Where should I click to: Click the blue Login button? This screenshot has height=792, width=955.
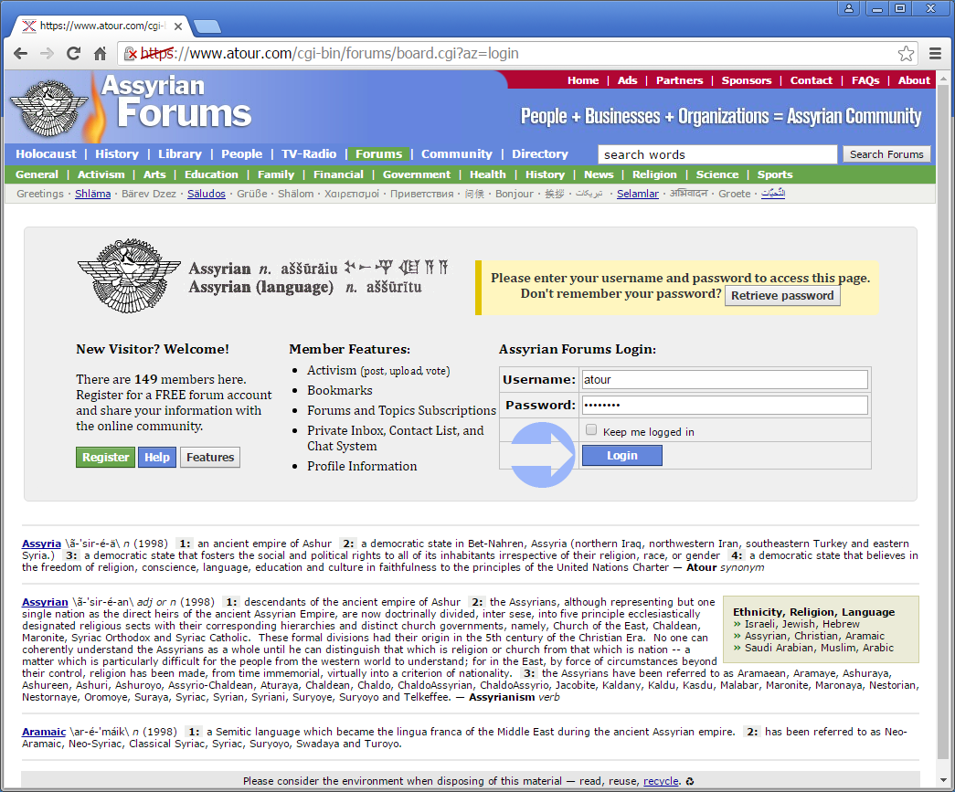click(x=621, y=455)
